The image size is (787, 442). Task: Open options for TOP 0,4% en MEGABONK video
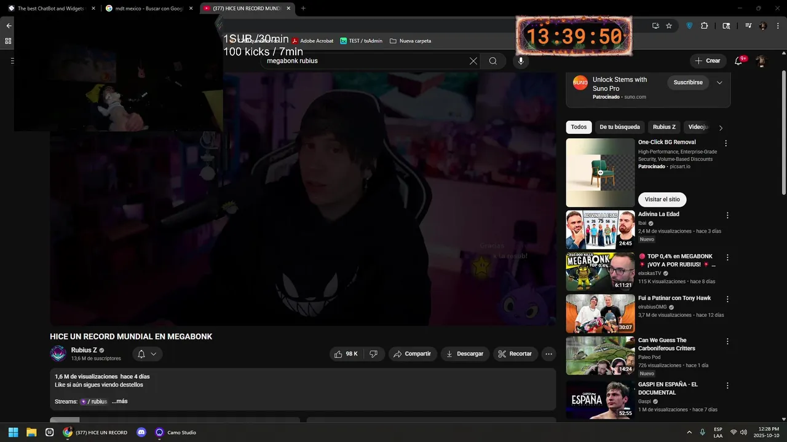pyautogui.click(x=727, y=258)
